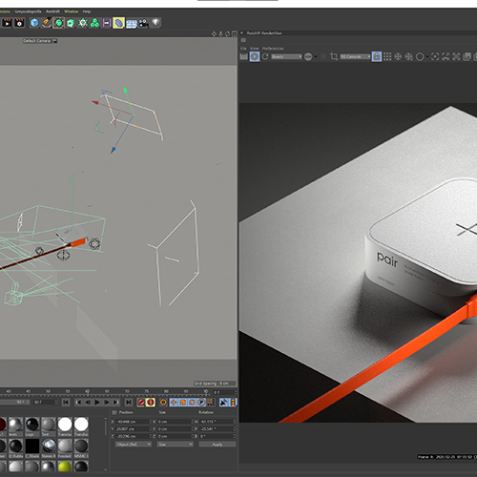The width and height of the screenshot is (477, 477).
Task: Click the viewport zoom navigation icon
Action: coord(220,33)
